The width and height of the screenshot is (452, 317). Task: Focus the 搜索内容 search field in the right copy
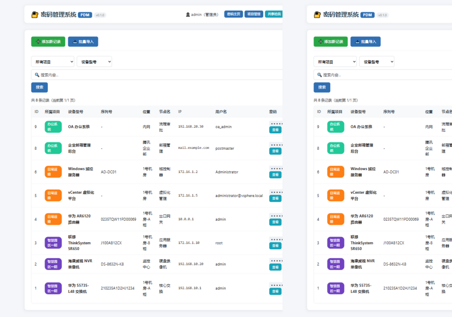click(383, 75)
